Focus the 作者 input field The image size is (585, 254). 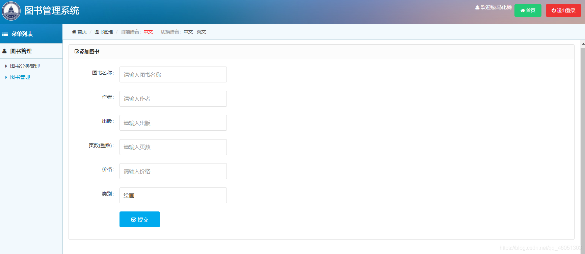click(173, 99)
